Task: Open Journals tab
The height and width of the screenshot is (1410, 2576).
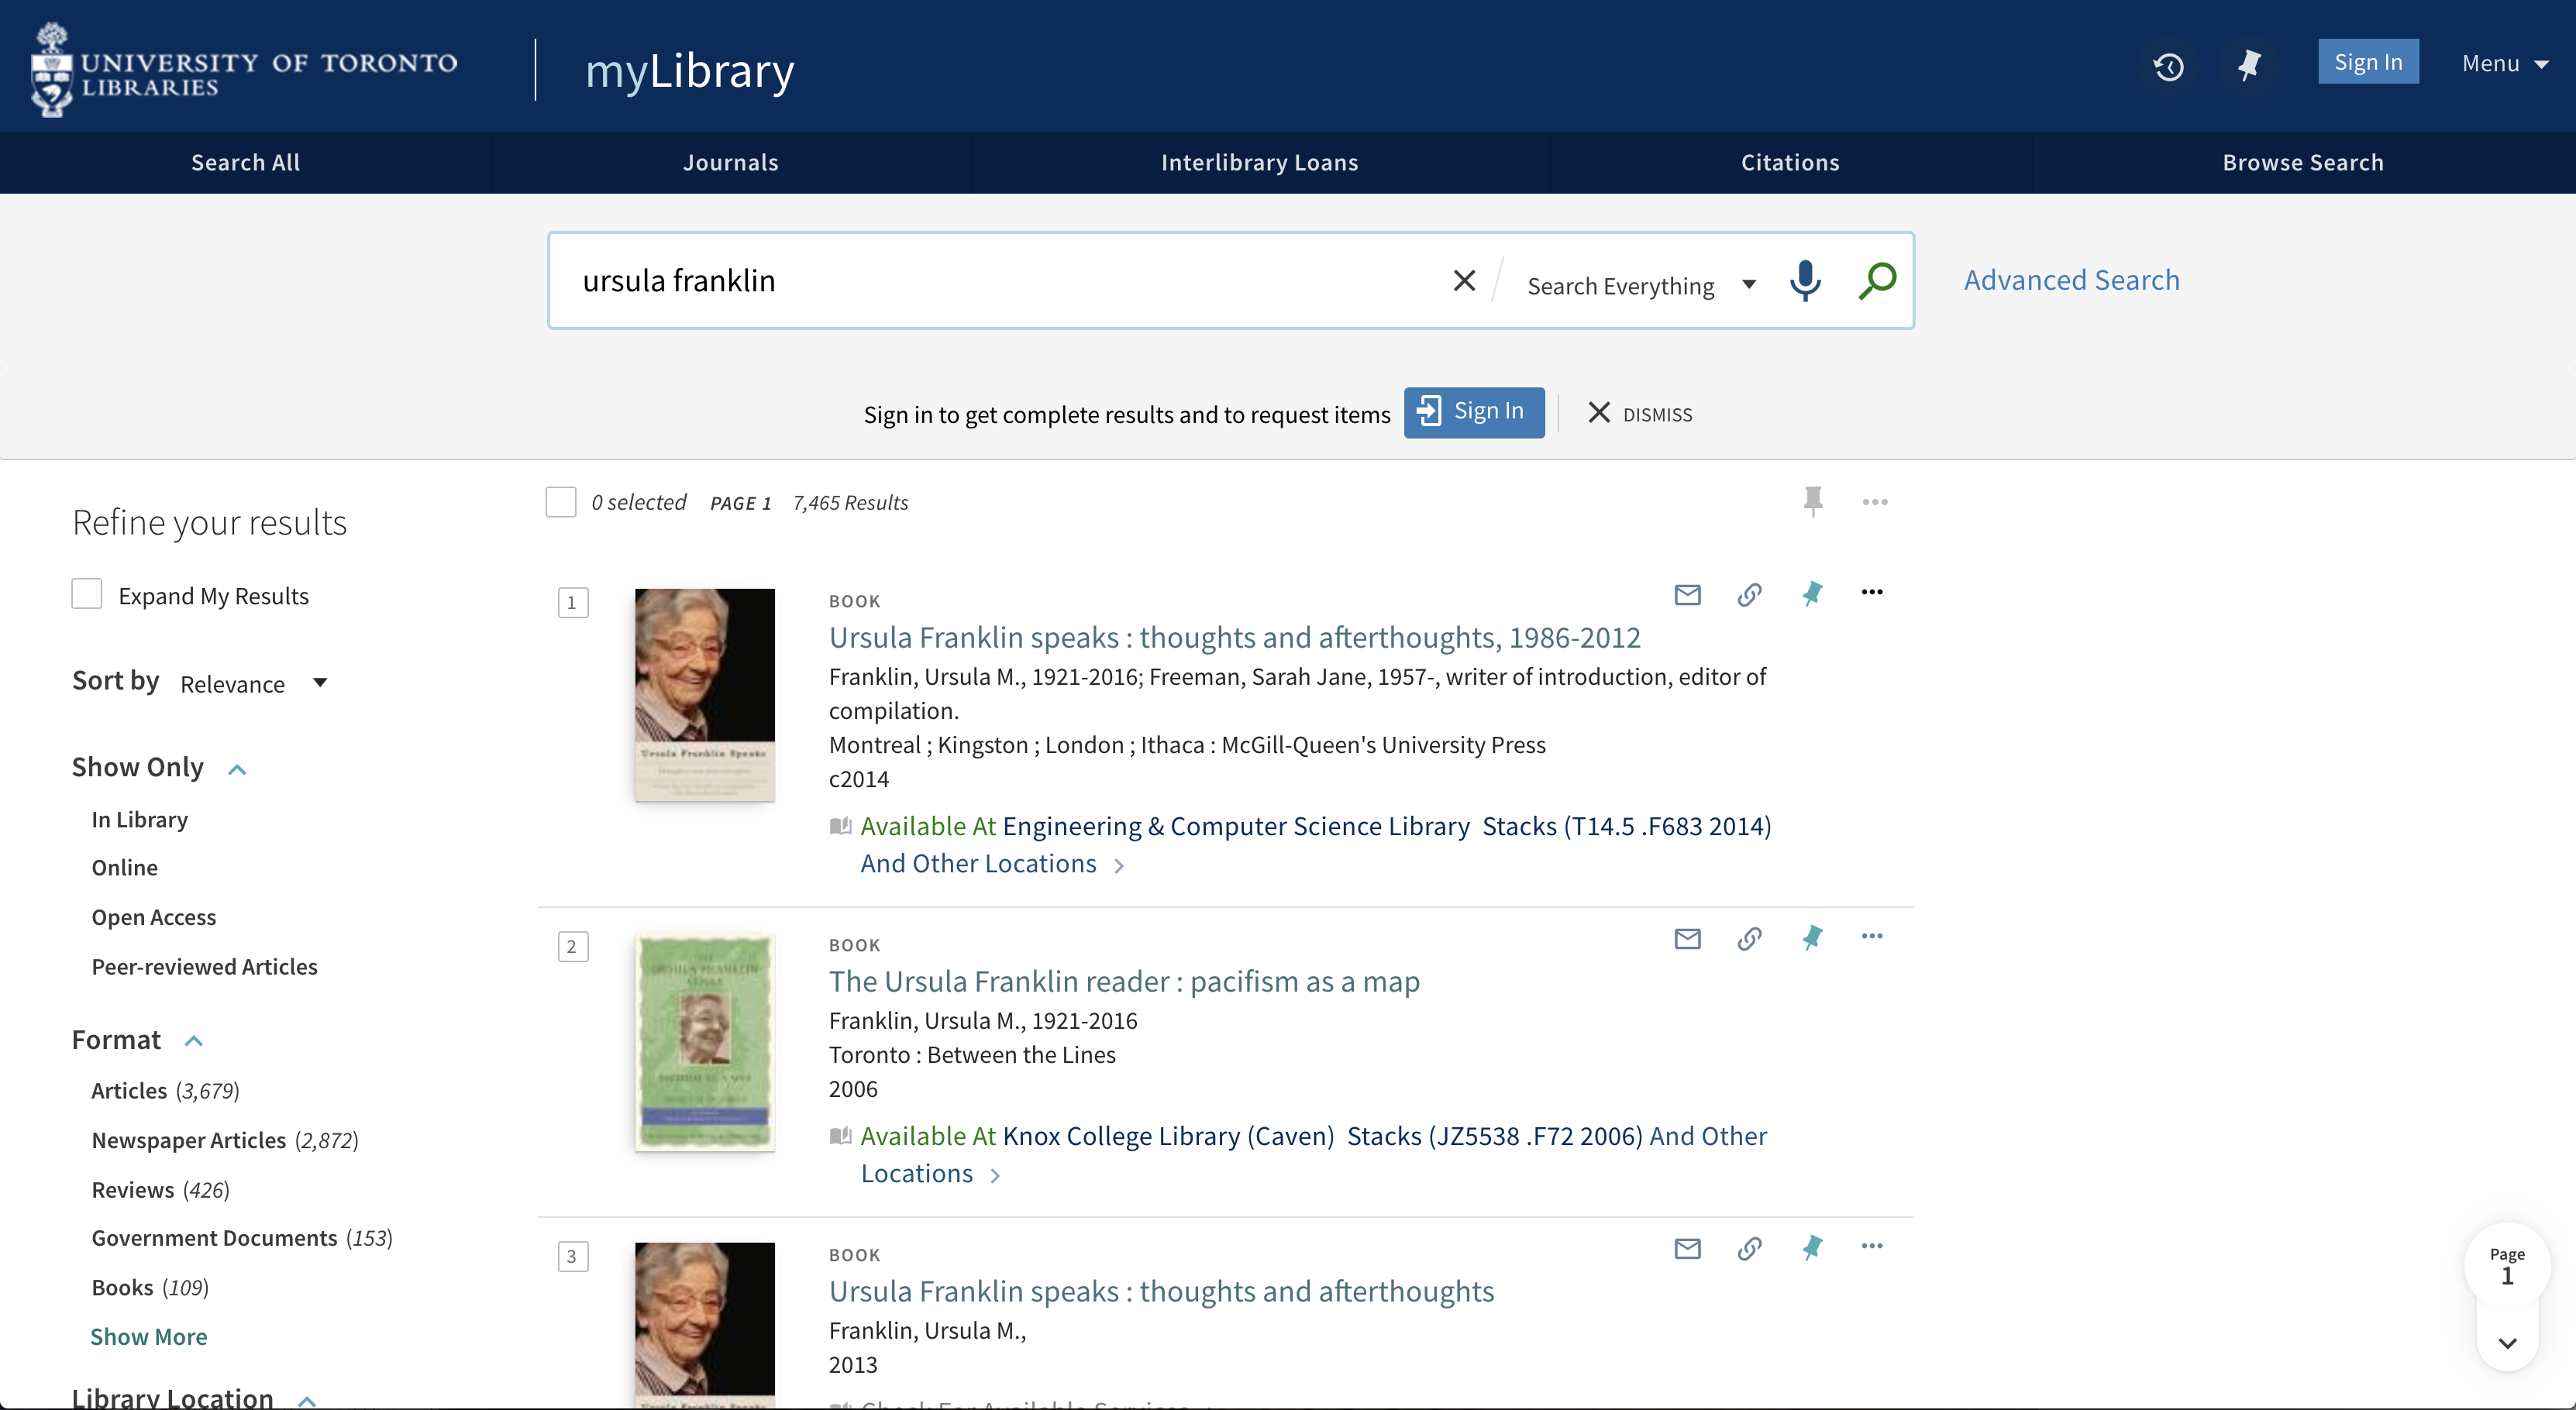Action: 731,162
